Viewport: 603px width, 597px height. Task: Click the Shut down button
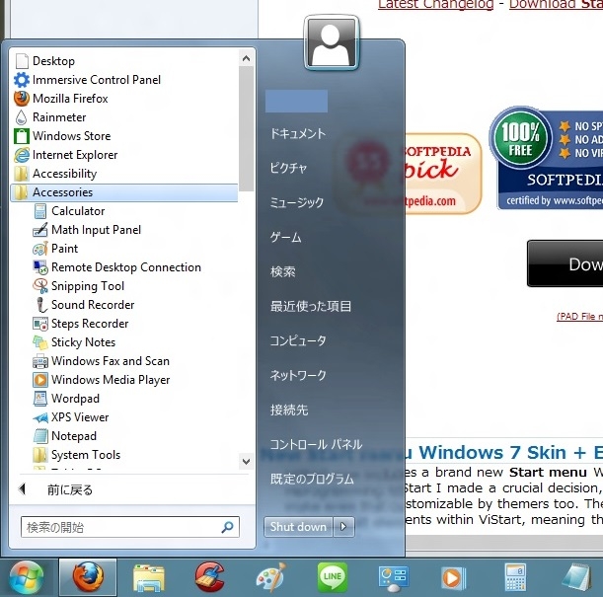[298, 527]
